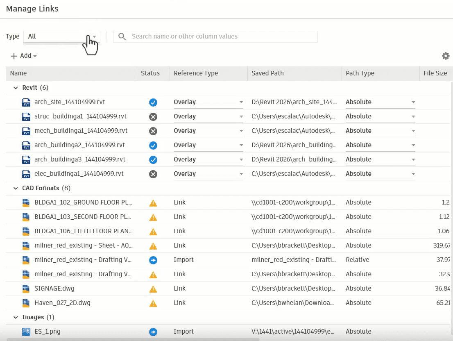Collapse the CAD Formats group
Viewport: 453px width, 341px height.
point(16,188)
